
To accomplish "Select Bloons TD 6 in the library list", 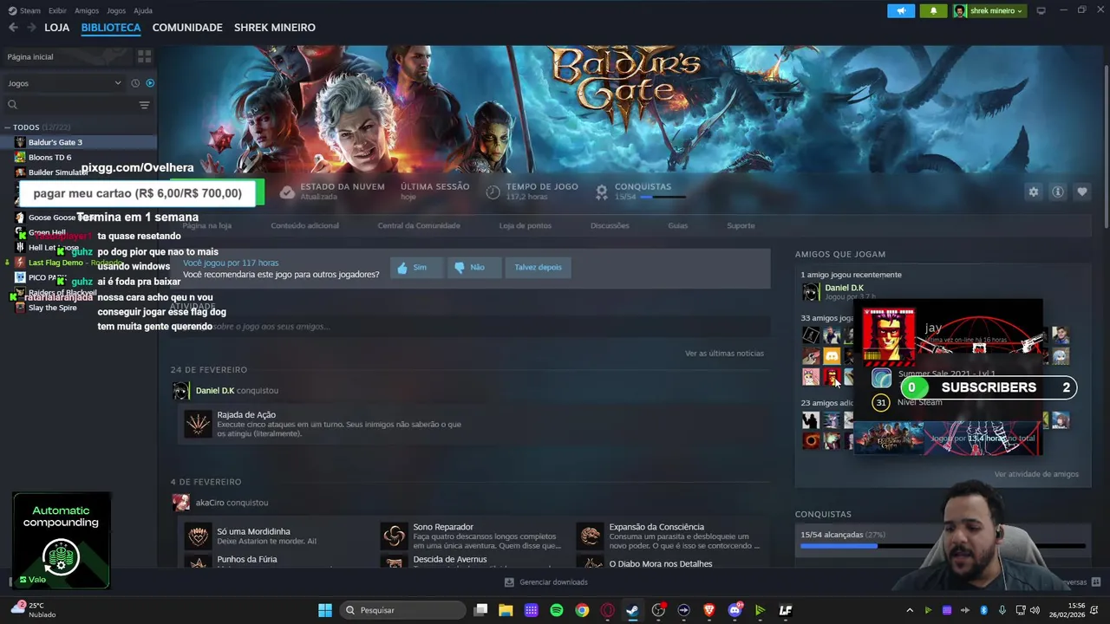I will click(x=78, y=157).
